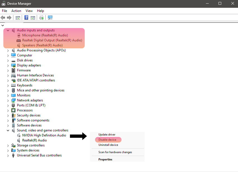Collapse the root computer node chevron
This screenshot has height=172, width=238.
[x=3, y=25]
